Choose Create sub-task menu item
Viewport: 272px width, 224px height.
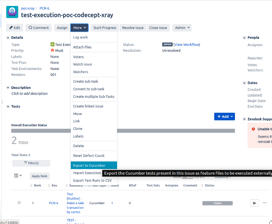94,81
